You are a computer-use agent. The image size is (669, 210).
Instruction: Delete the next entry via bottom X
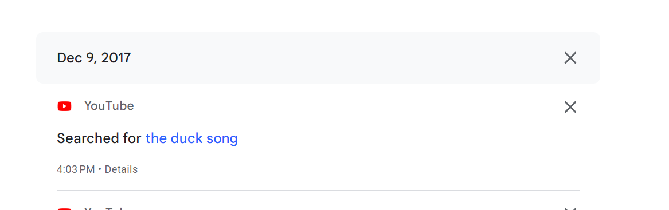[570, 209]
